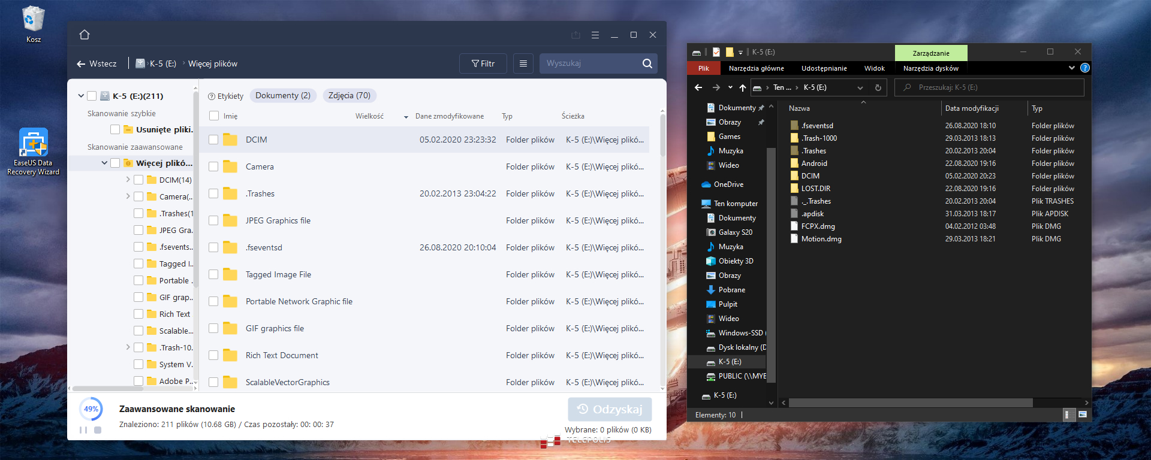This screenshot has width=1151, height=460.
Task: Open the list view options icon
Action: tap(523, 63)
